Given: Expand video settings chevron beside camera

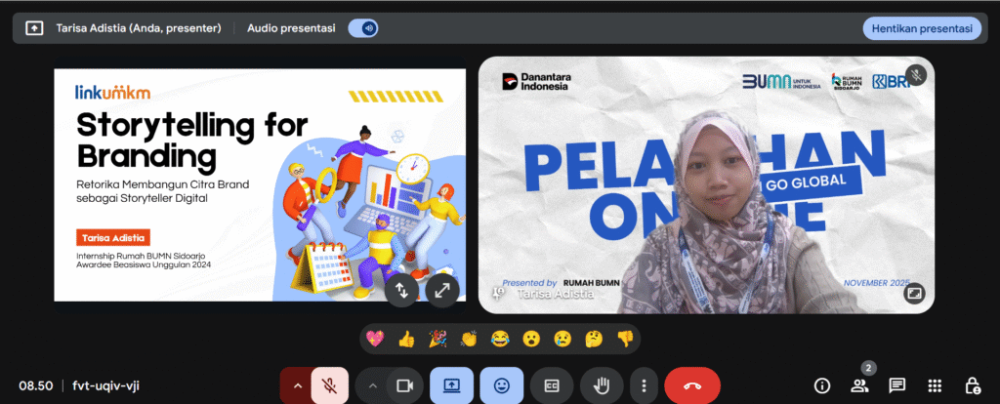Looking at the screenshot, I should 371,385.
